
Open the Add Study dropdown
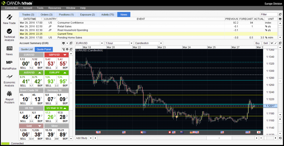click(x=91, y=138)
